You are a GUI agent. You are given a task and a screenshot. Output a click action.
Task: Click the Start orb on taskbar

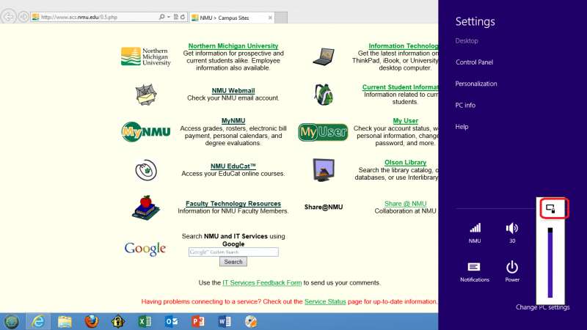click(x=11, y=321)
